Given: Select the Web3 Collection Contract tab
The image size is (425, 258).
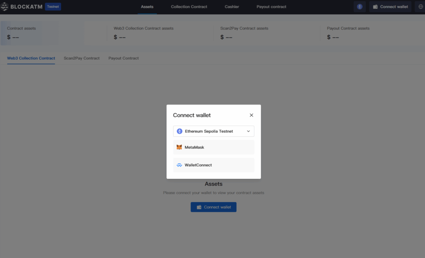Looking at the screenshot, I should point(31,58).
